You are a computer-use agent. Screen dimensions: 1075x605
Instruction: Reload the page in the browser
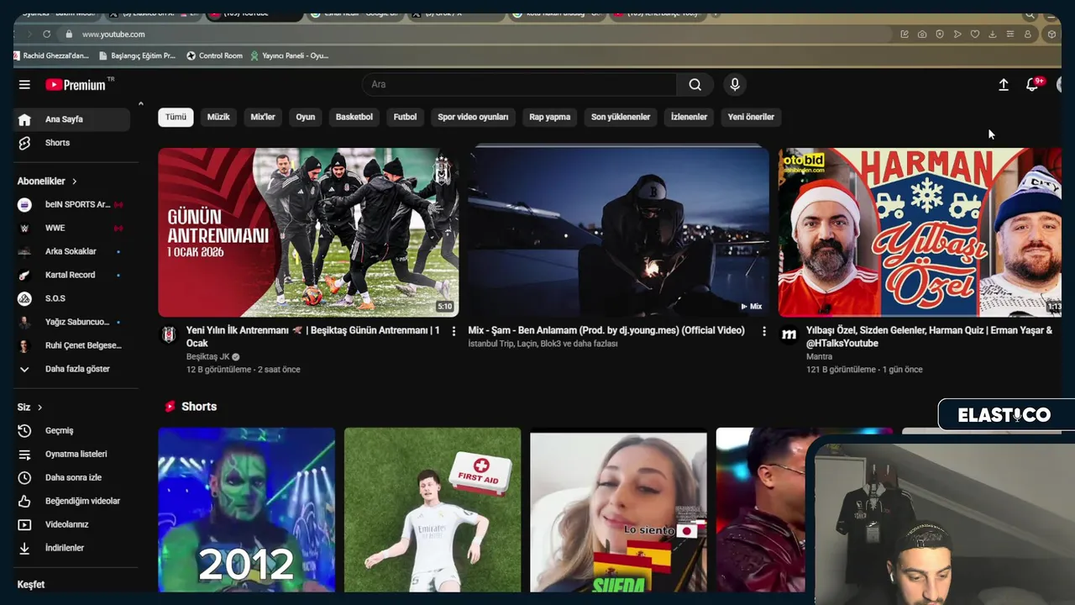click(46, 34)
